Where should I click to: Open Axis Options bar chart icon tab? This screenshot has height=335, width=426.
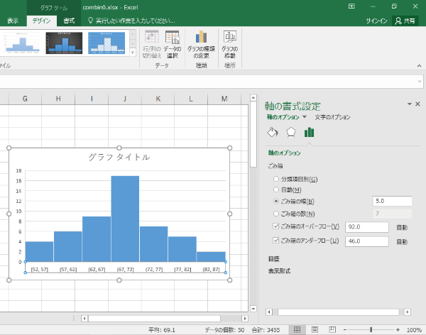click(309, 133)
